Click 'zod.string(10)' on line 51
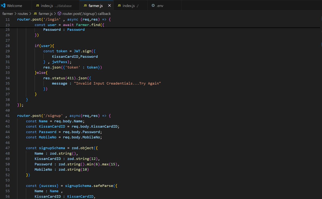 [74, 169]
